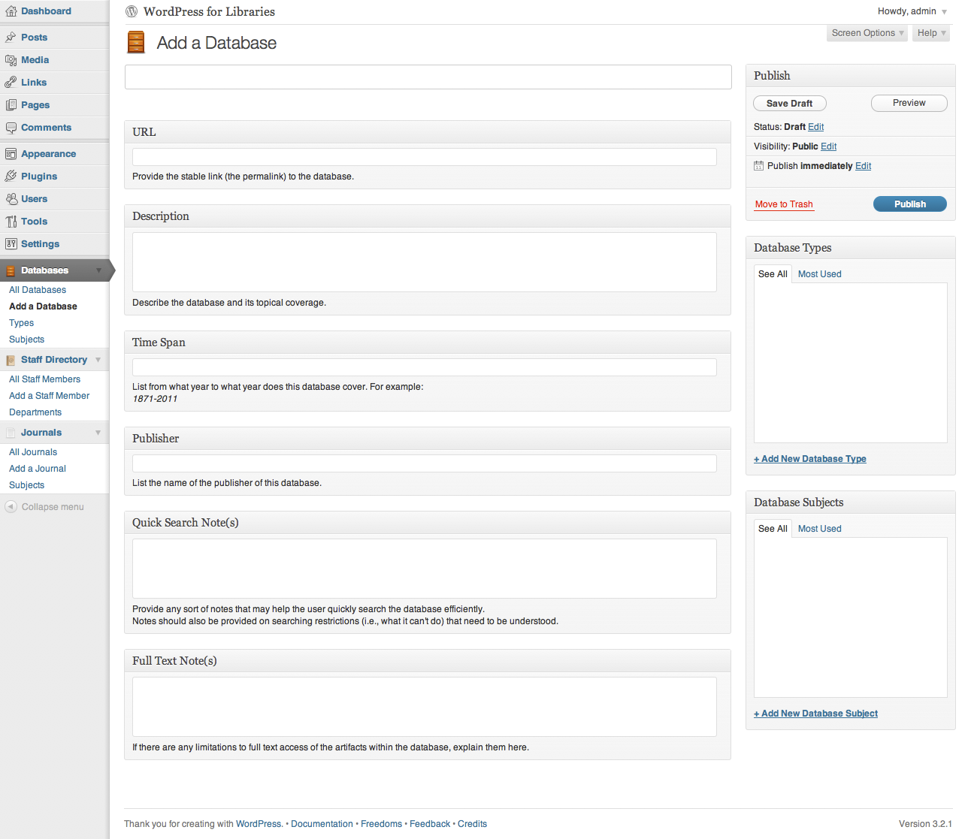Switch to See All tab in Database Subjects
968x839 pixels.
point(773,529)
